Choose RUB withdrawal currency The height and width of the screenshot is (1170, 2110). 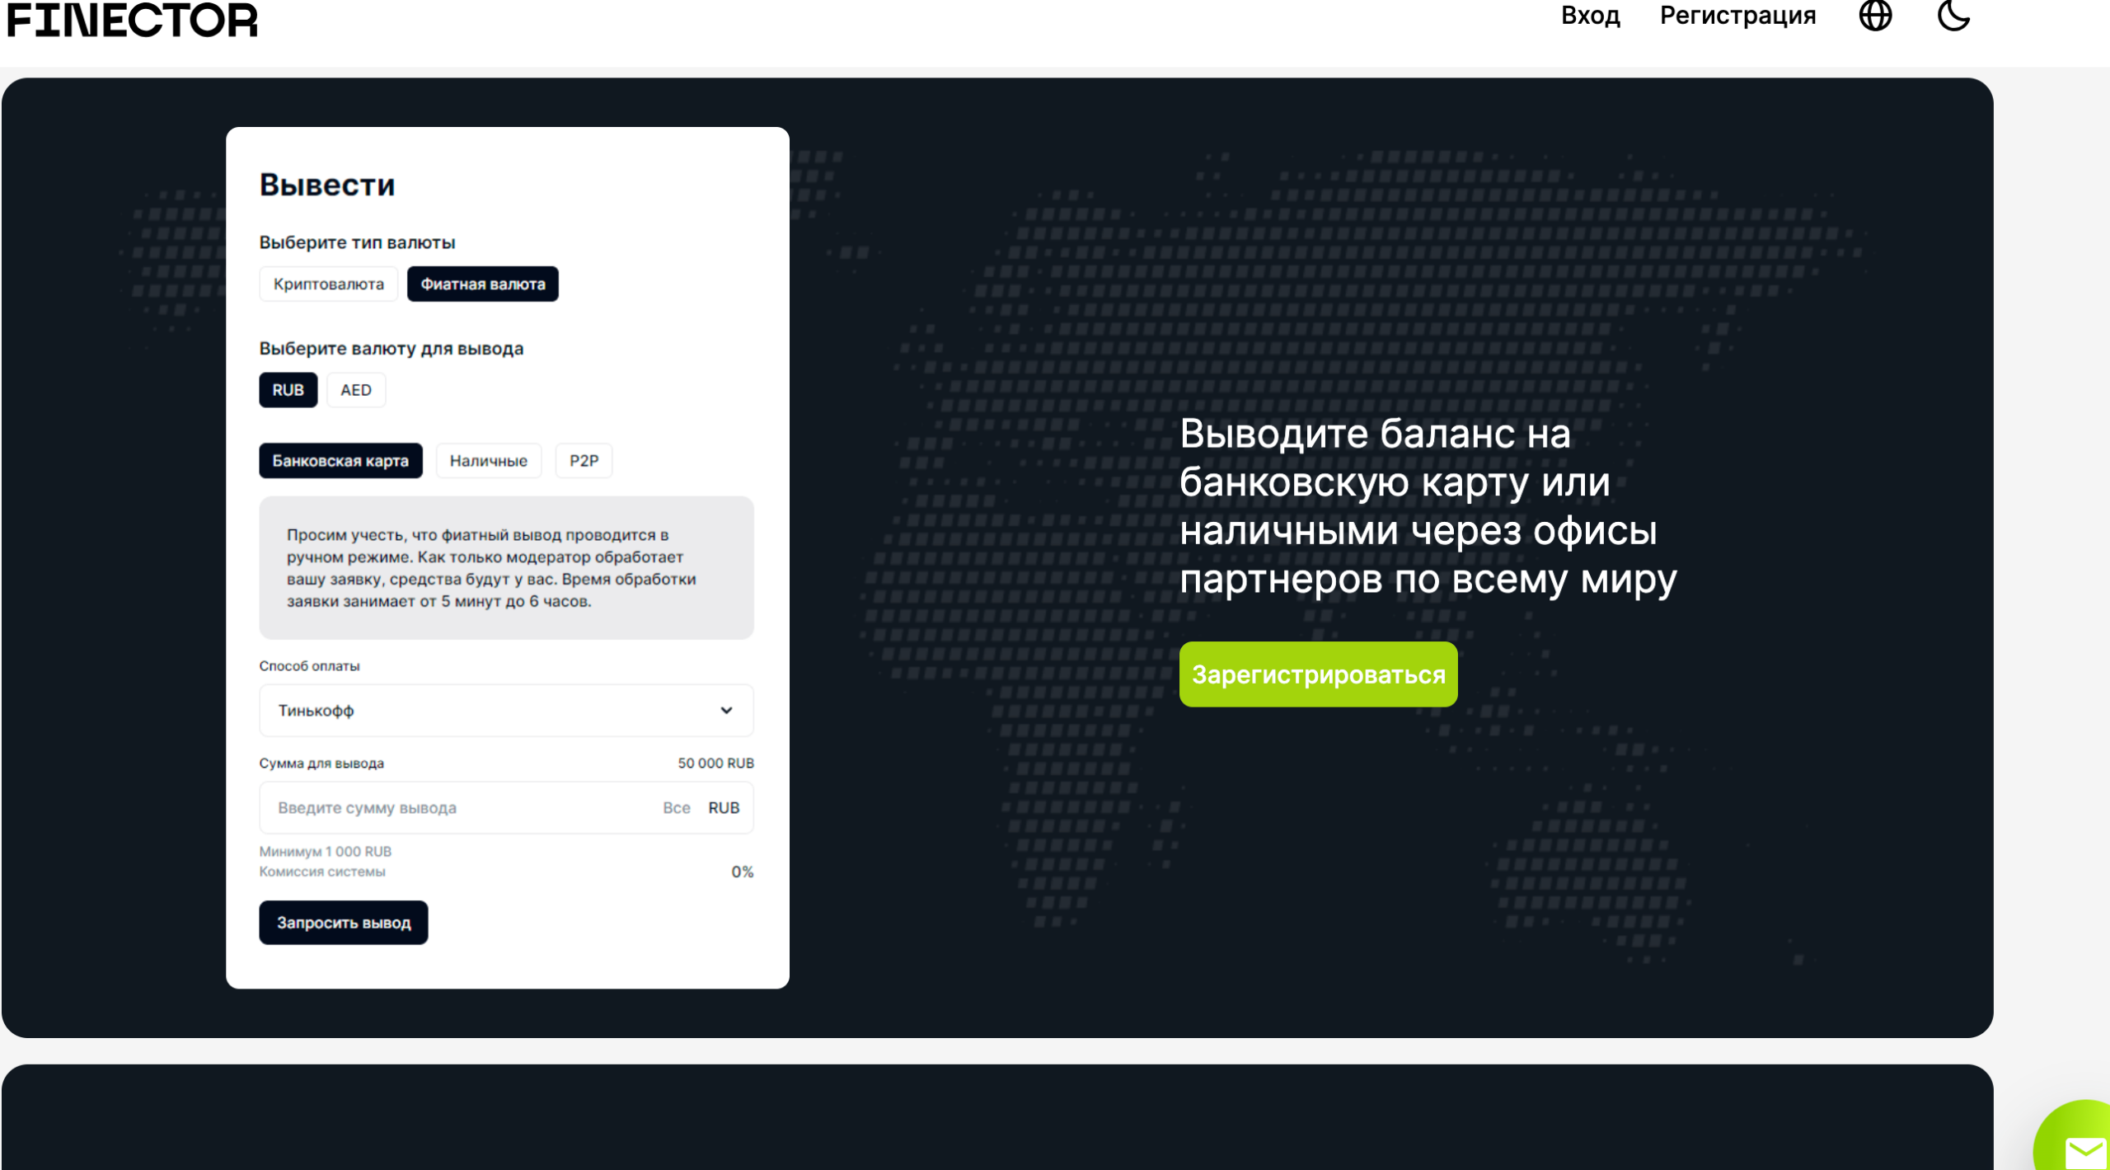pyautogui.click(x=288, y=390)
